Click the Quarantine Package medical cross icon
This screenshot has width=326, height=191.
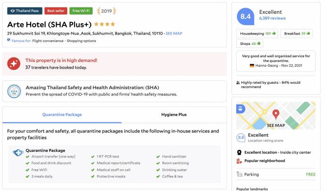(18, 153)
